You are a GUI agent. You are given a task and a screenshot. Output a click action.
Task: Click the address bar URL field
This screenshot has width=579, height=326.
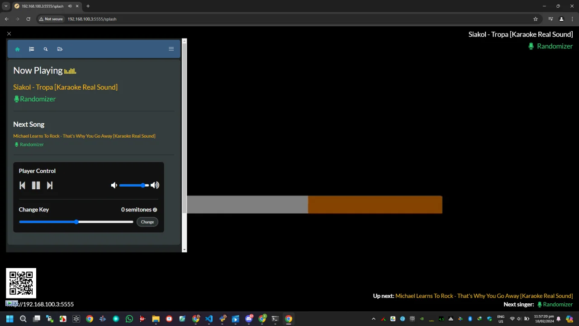click(x=92, y=19)
